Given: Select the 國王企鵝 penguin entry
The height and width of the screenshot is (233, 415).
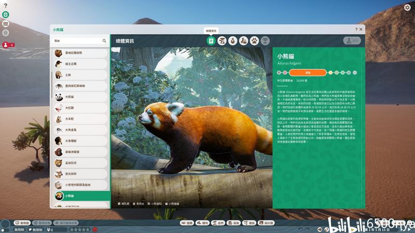Looking at the screenshot, I should (80, 64).
